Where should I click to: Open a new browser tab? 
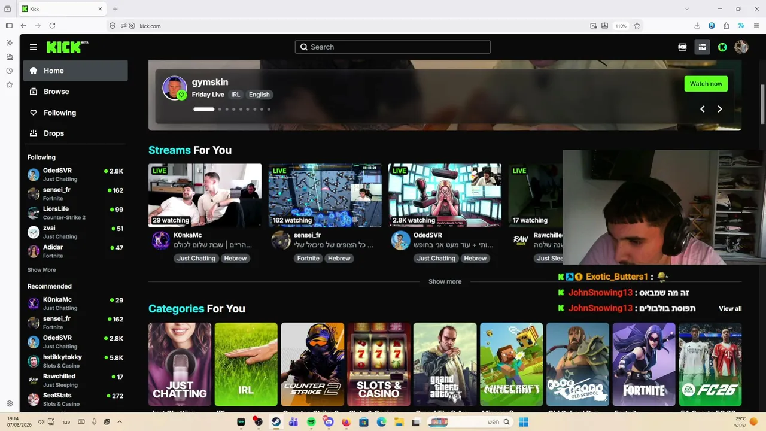[115, 9]
